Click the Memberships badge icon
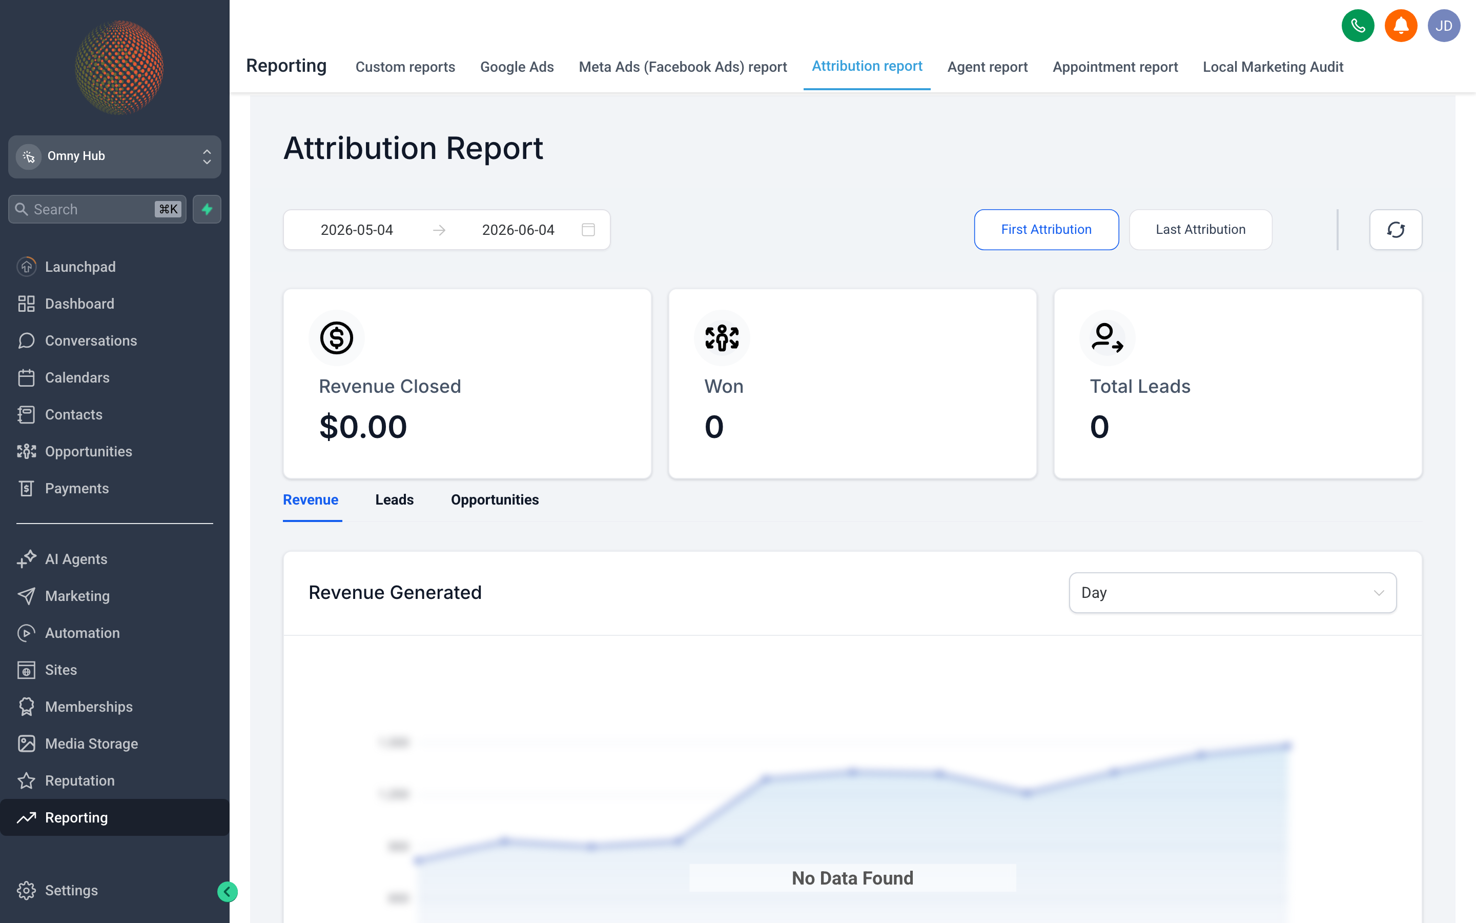Screen dimensions: 1476x923 26,707
